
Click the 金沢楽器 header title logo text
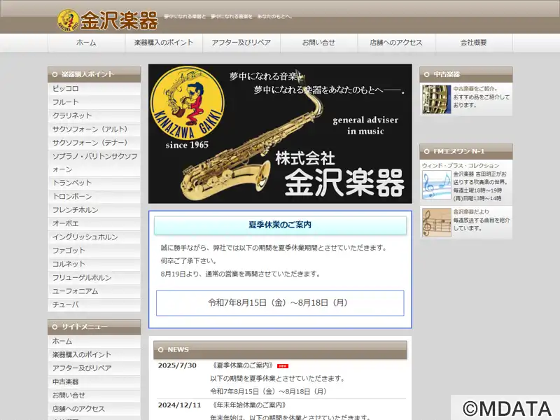click(x=119, y=20)
